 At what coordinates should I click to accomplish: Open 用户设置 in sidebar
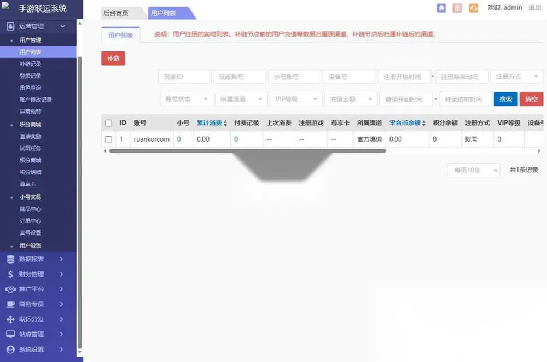pyautogui.click(x=31, y=246)
